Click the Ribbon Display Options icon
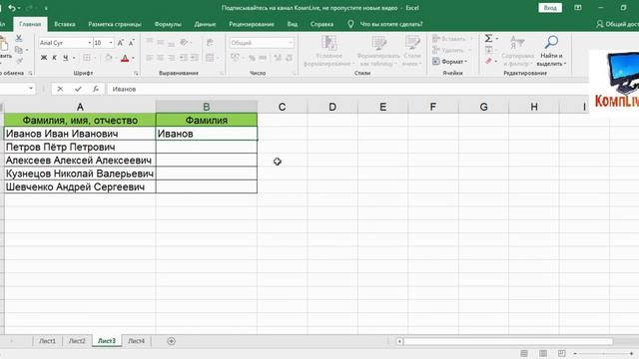This screenshot has width=639, height=359. click(578, 8)
